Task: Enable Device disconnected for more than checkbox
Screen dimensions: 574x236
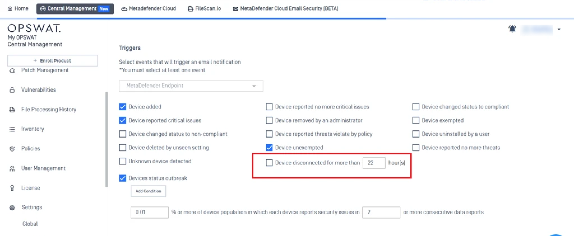Action: click(x=269, y=163)
